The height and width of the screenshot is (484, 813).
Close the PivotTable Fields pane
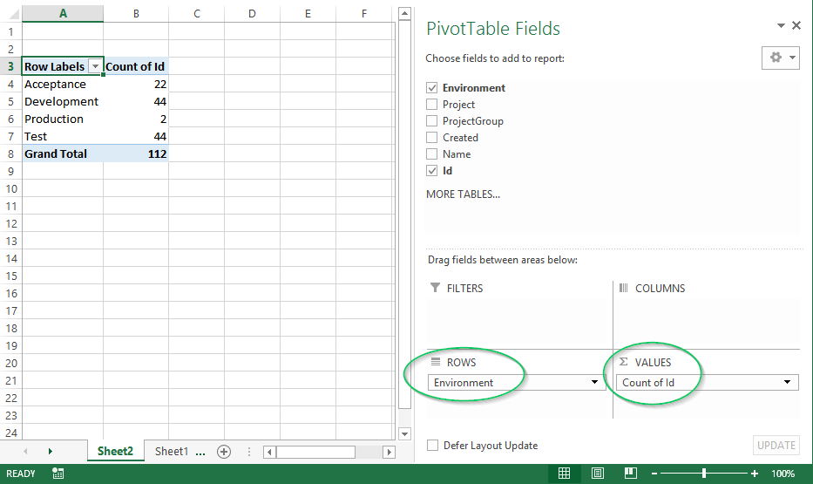click(796, 26)
